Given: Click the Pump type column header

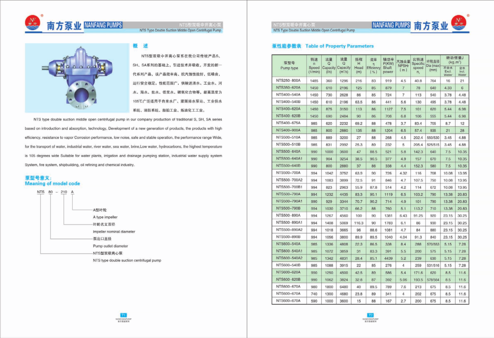Looking at the screenshot, I should point(289,65).
